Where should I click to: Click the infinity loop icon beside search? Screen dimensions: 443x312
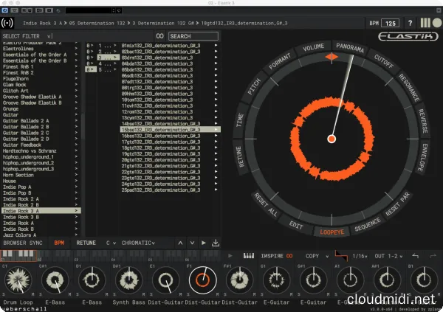[159, 36]
